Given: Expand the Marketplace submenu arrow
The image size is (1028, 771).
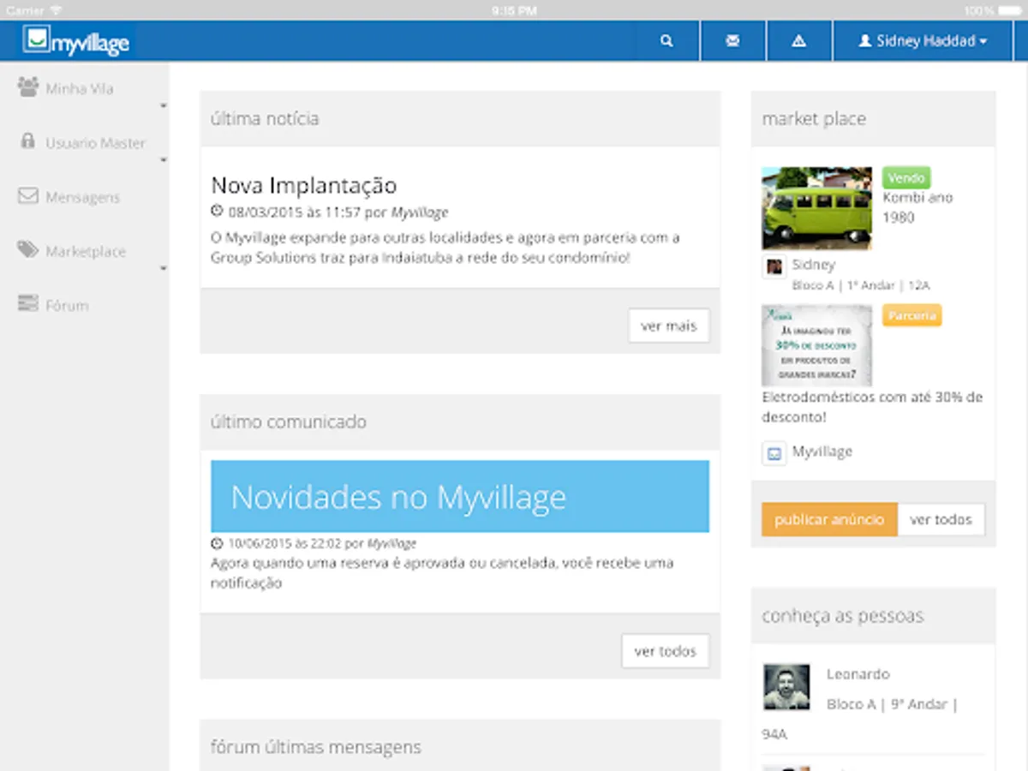Looking at the screenshot, I should click(163, 269).
